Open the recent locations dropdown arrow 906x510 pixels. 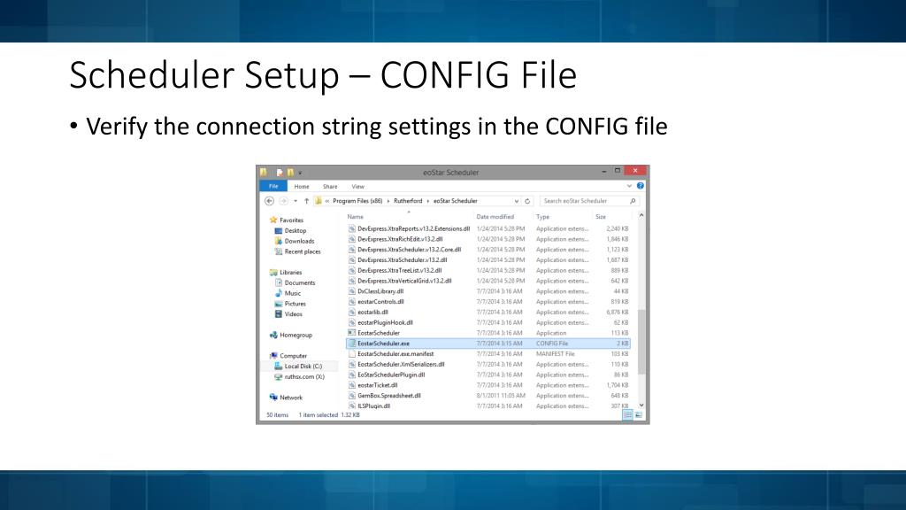click(296, 201)
